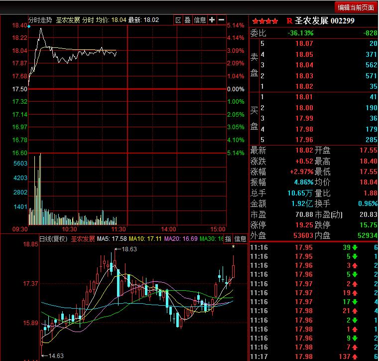
Task: Click the 区 icon in intraday chart header
Action: point(178,20)
